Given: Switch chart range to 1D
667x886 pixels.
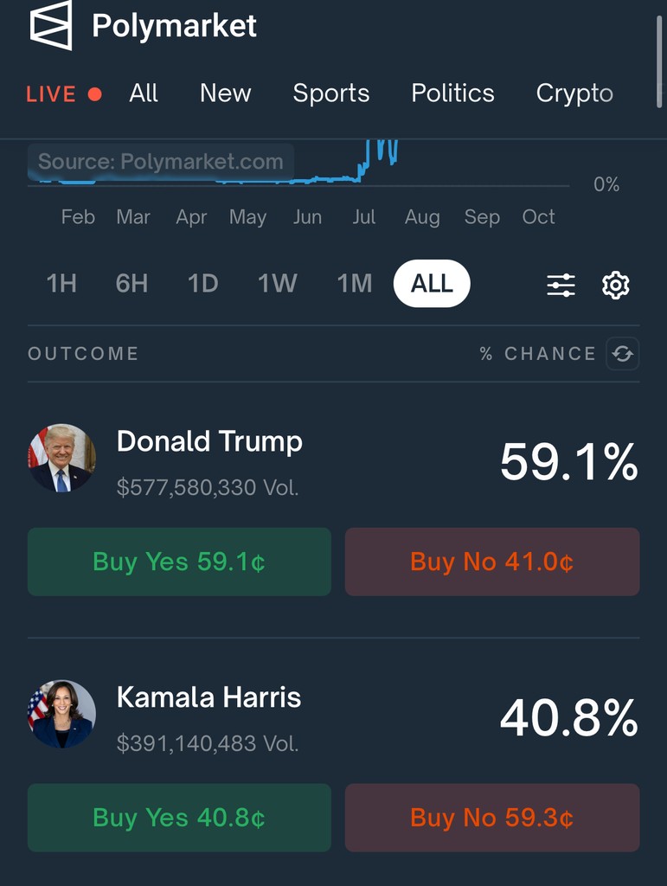Looking at the screenshot, I should tap(202, 284).
